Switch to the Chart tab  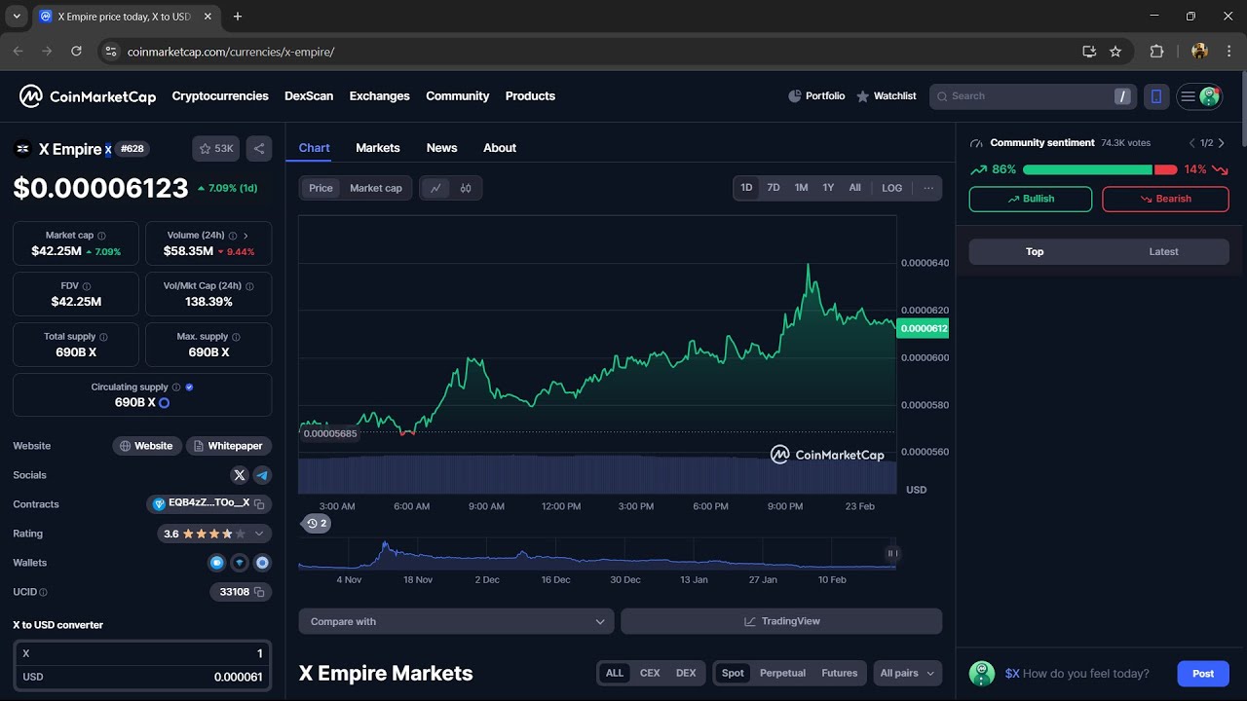pos(314,148)
